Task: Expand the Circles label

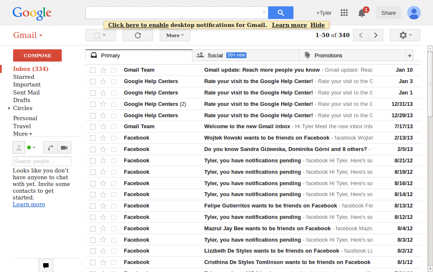Action: [9, 108]
